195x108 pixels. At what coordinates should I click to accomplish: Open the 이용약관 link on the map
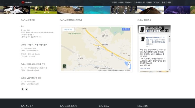pos(128,70)
